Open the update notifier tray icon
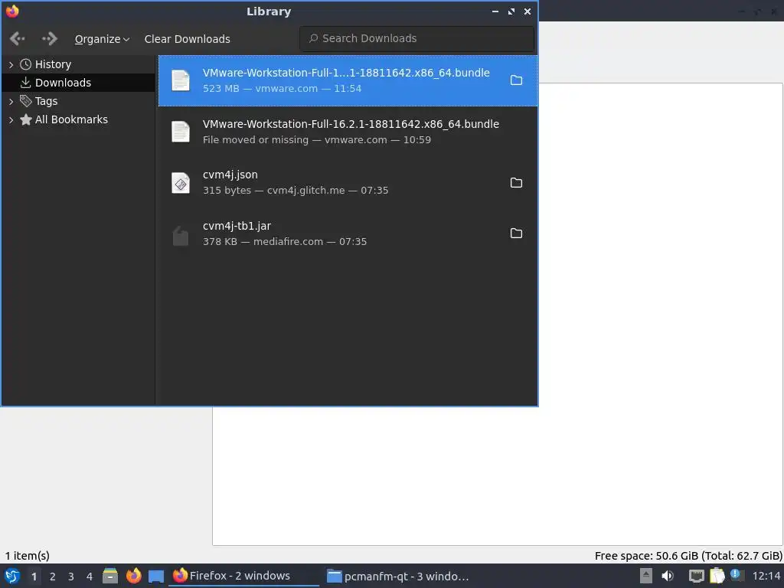784x588 pixels. point(737,575)
